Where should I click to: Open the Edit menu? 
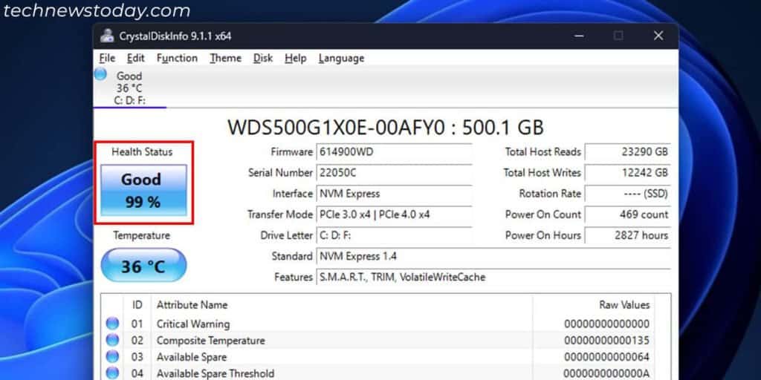tap(136, 58)
